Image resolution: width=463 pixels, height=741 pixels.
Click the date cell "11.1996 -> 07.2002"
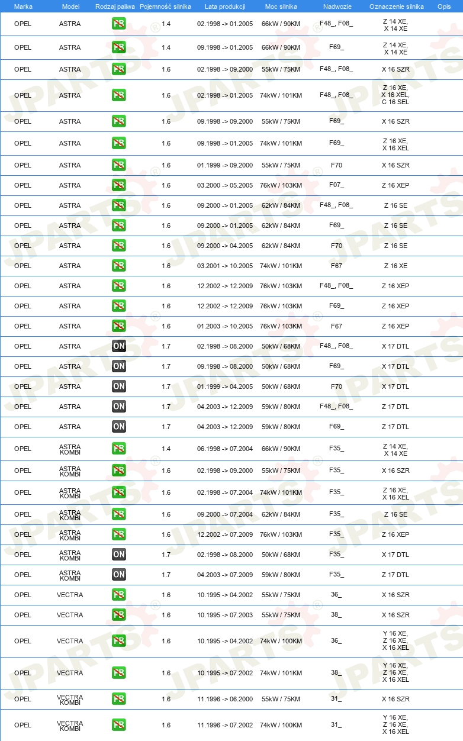225,726
